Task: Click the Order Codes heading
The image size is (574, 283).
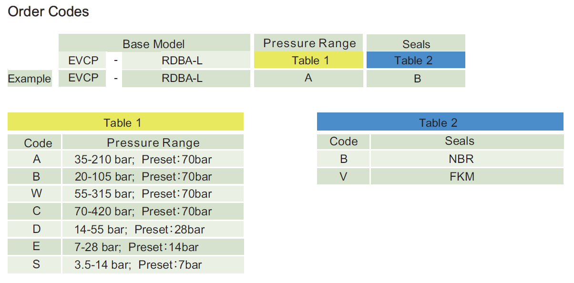Action: click(x=49, y=11)
